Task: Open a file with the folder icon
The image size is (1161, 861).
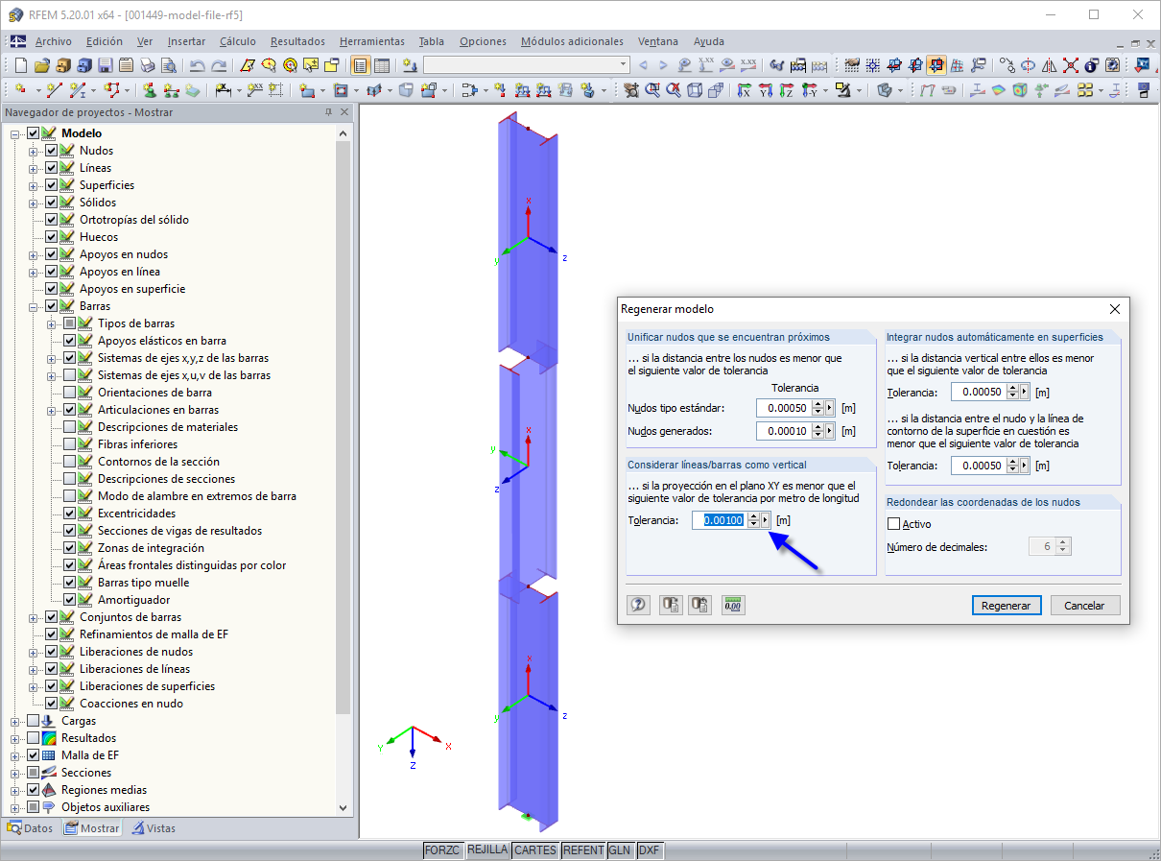Action: point(41,65)
